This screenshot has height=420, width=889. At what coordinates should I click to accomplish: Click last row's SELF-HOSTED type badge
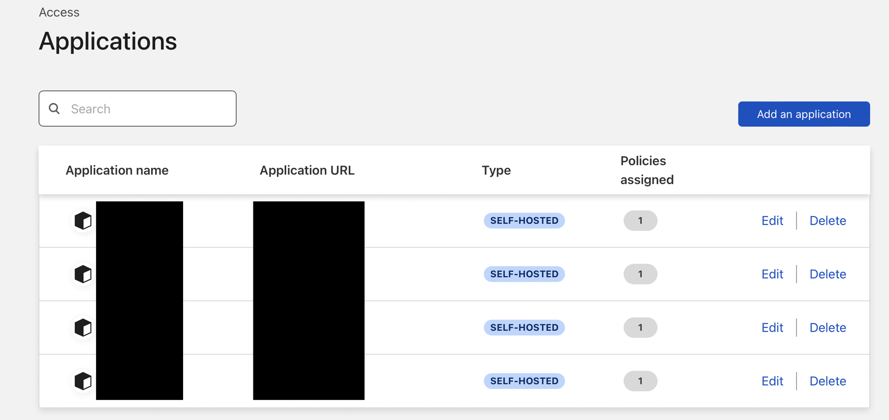click(524, 381)
